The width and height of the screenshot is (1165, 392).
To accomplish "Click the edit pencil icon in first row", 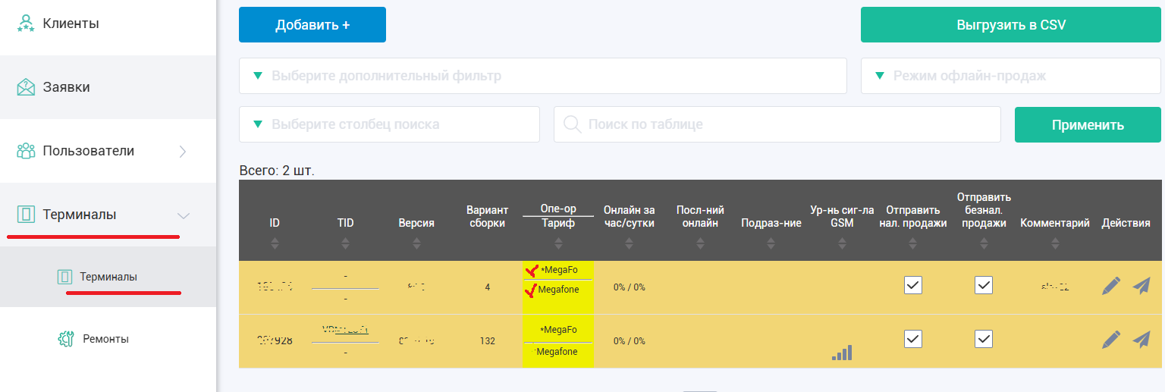I will (x=1110, y=286).
